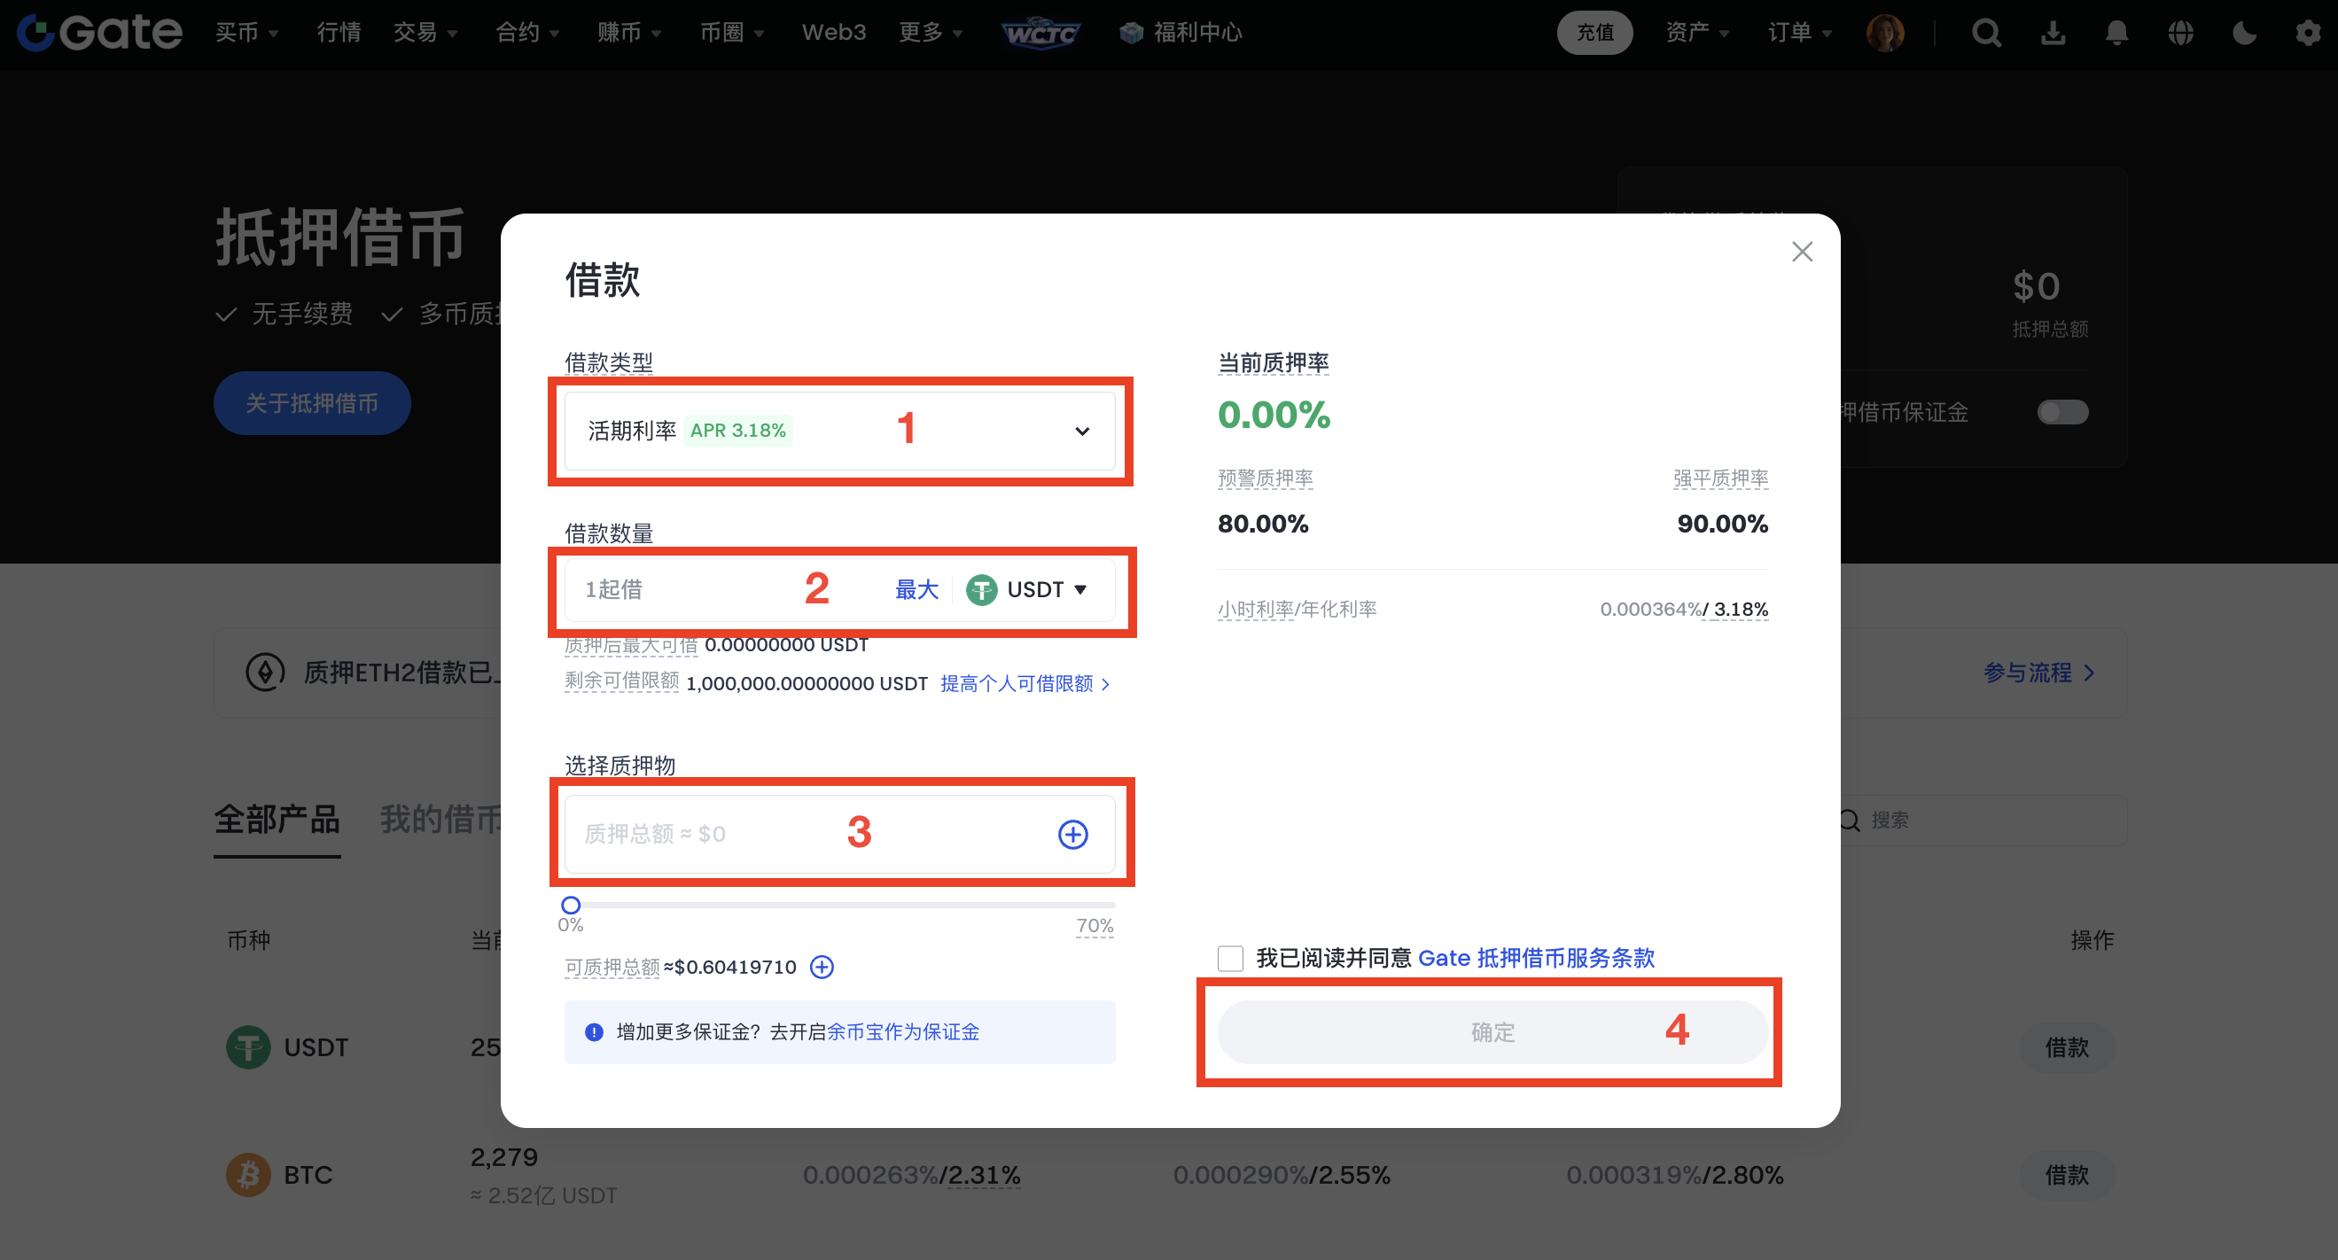Click plus icon beside pledgeable total amount

click(822, 967)
